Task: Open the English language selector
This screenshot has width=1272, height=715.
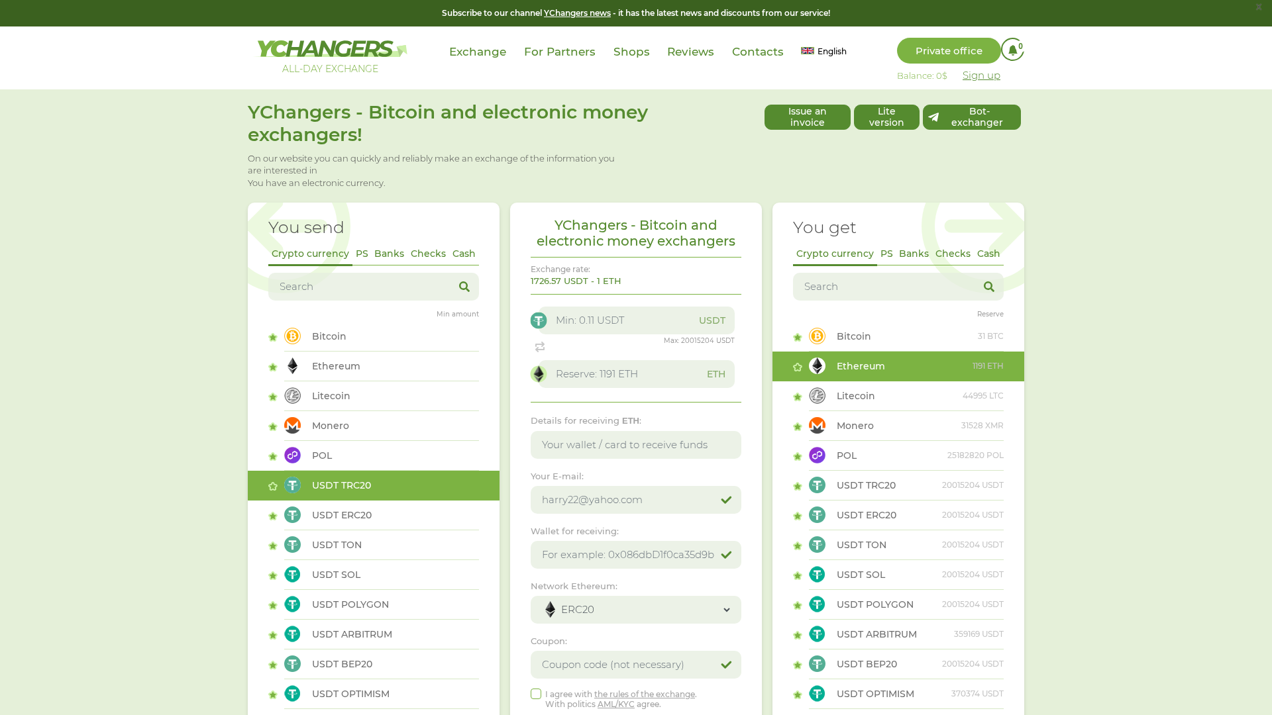Action: (x=823, y=52)
